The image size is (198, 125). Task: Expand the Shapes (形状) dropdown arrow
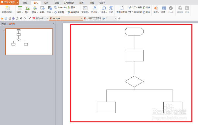52,12
